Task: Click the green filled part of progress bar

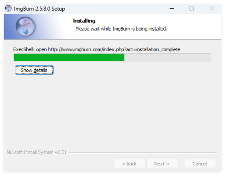Action: (x=69, y=57)
